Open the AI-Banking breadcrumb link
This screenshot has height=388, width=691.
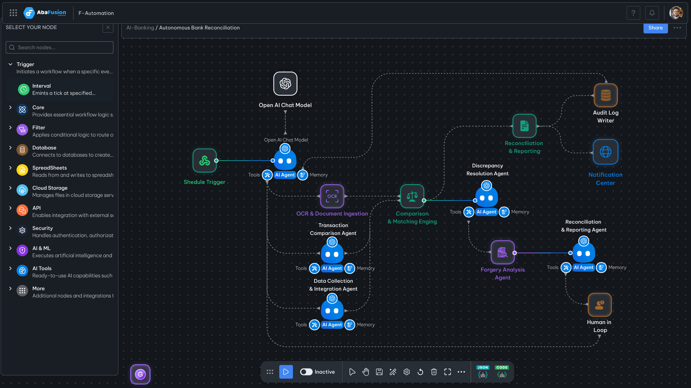coord(140,28)
